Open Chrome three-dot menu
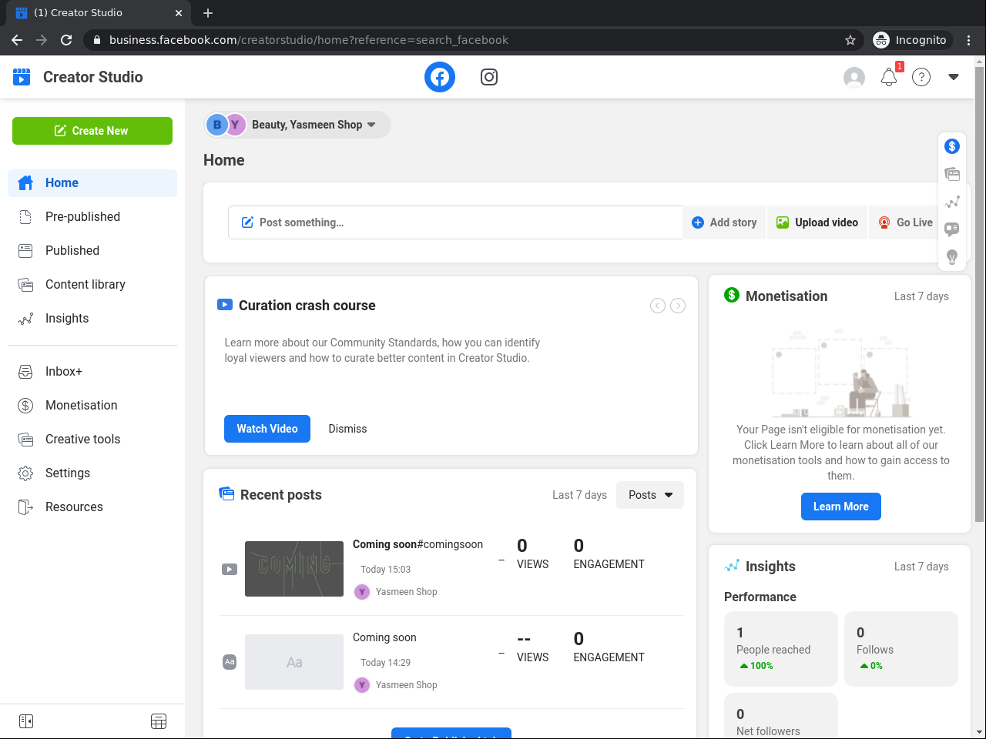Viewport: 986px width, 739px height. pyautogui.click(x=969, y=40)
